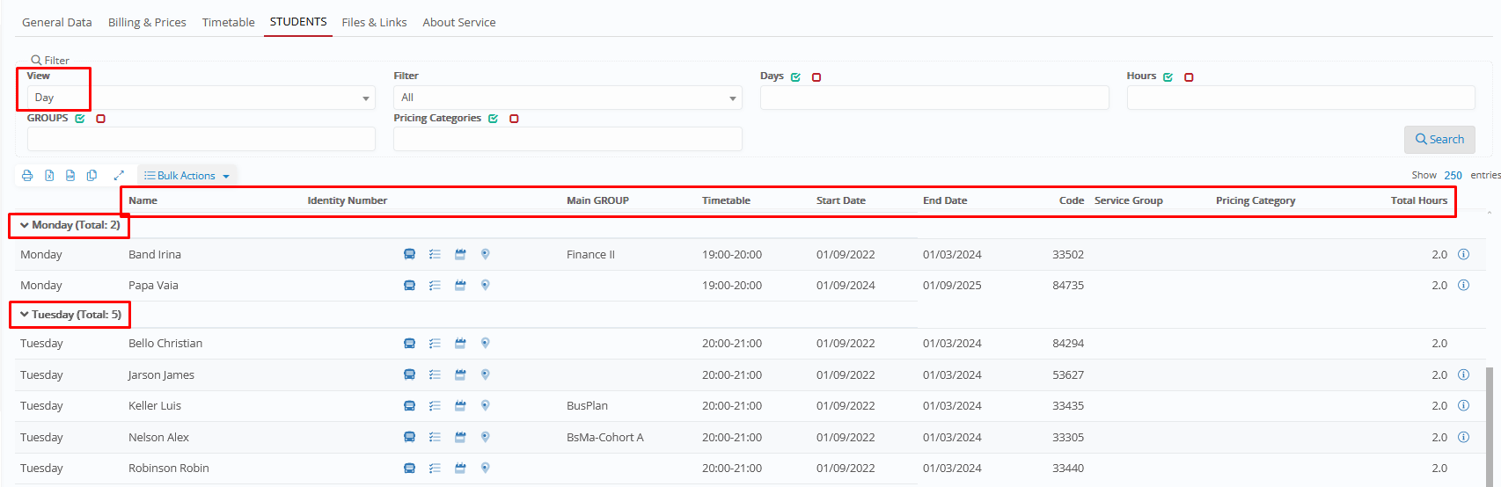This screenshot has height=487, width=1501.
Task: Export the student list to Excel
Action: pyautogui.click(x=49, y=176)
